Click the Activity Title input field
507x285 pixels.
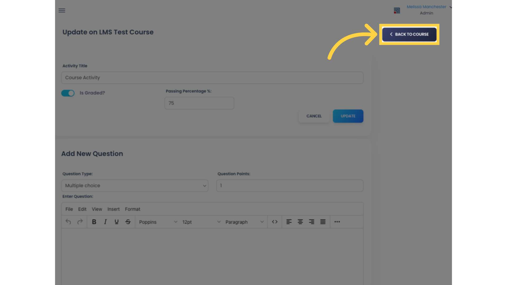[x=212, y=78]
